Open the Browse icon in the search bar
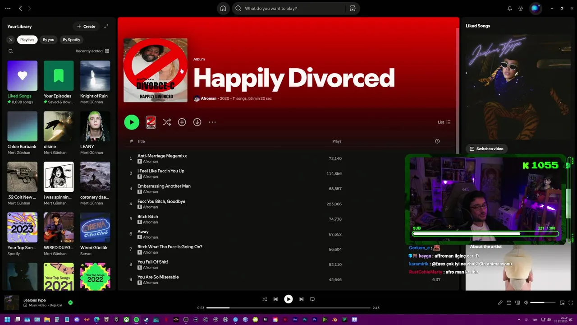Screen dimensions: 577x325 (353, 8)
